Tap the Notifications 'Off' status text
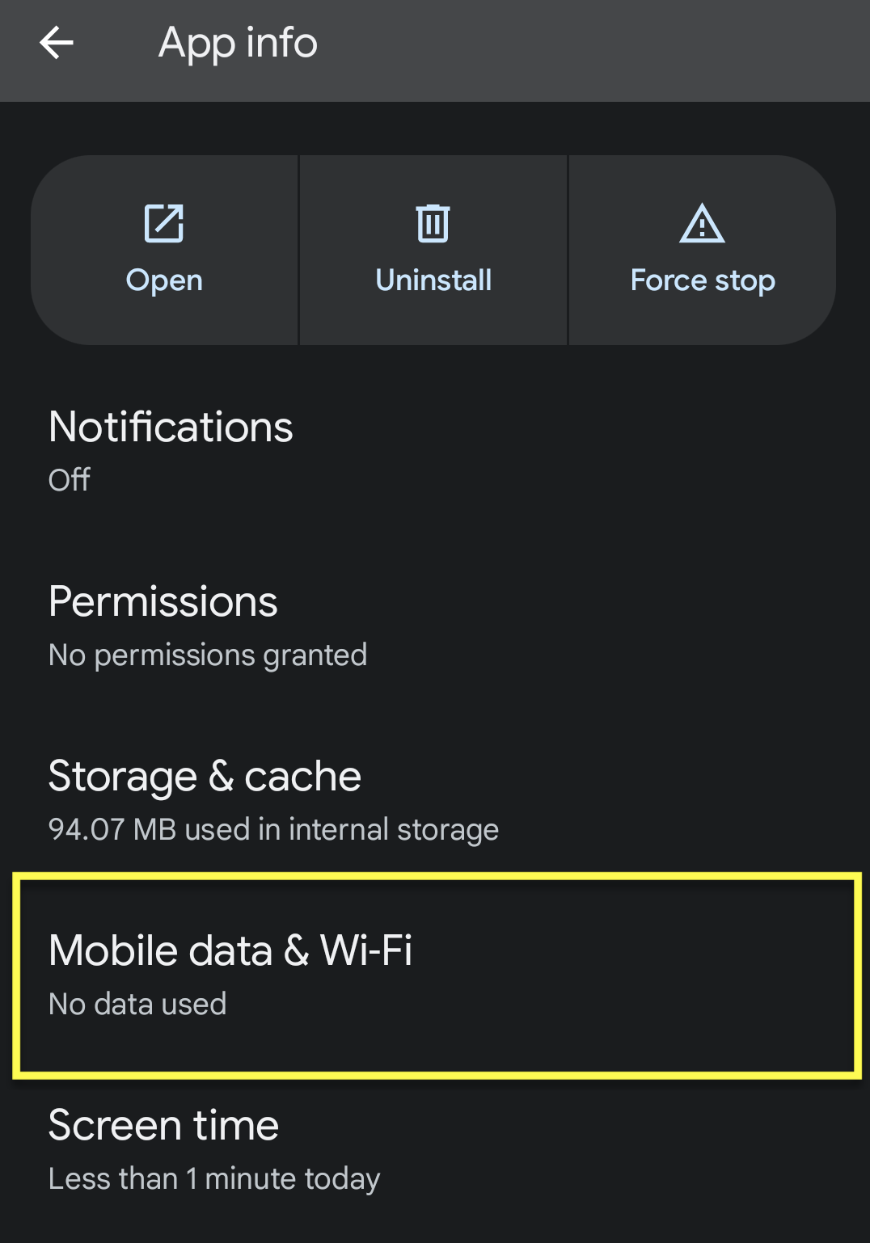The width and height of the screenshot is (870, 1243). click(70, 480)
